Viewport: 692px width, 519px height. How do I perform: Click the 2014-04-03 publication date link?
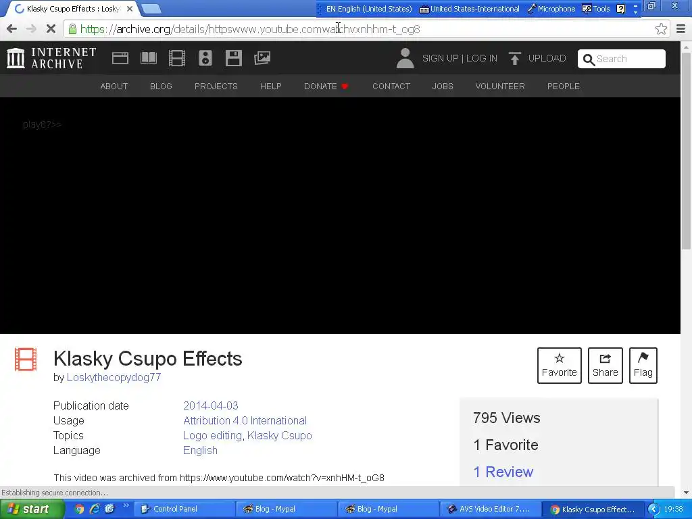pos(211,405)
